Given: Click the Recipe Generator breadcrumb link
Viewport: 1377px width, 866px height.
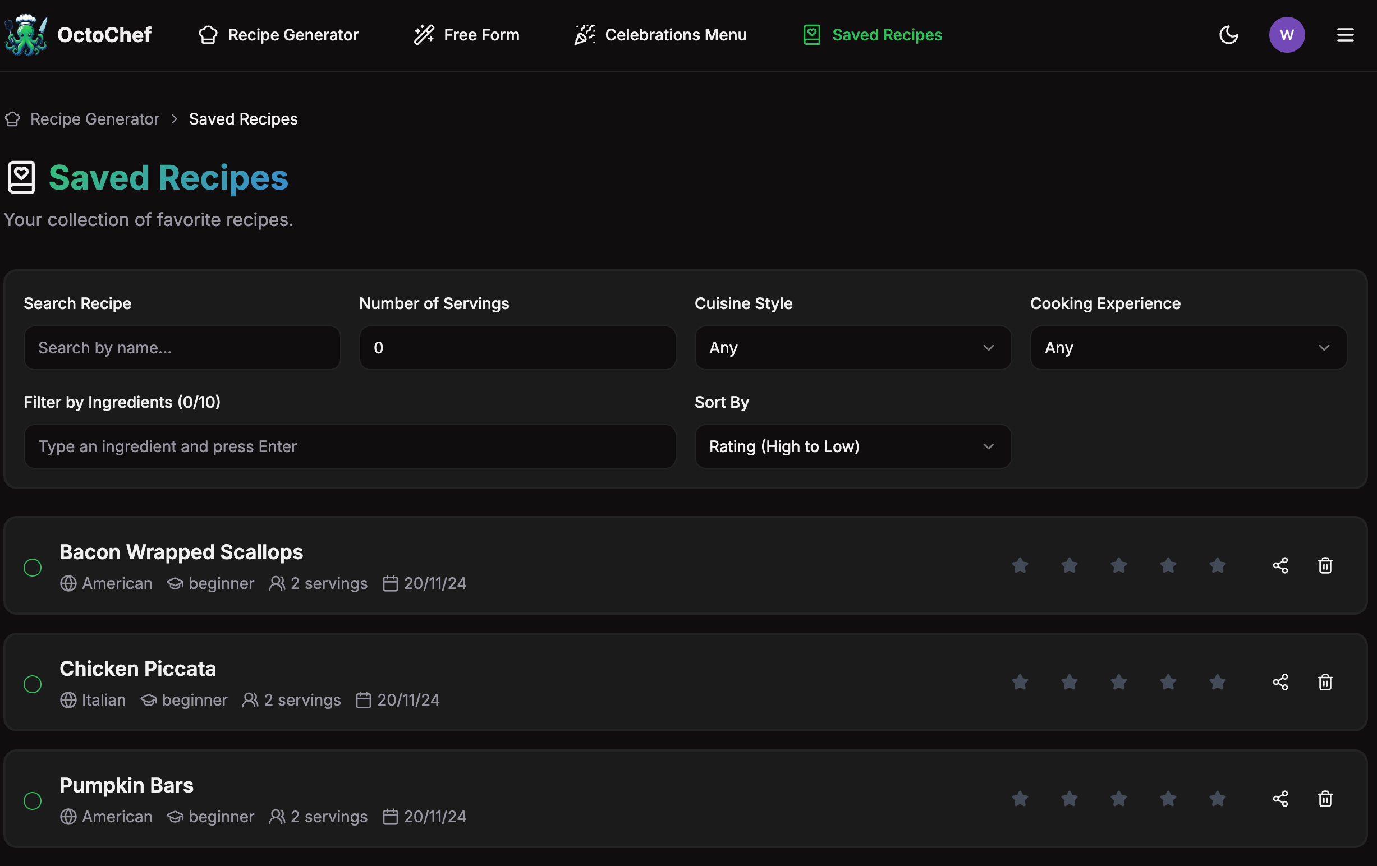Looking at the screenshot, I should [x=94, y=119].
